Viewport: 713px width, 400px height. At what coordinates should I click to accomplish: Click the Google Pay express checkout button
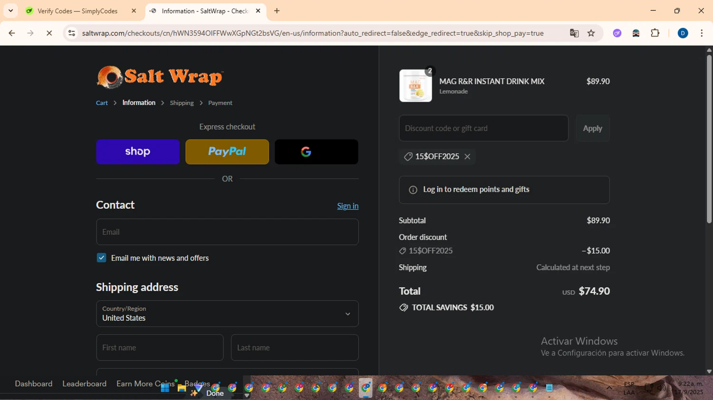coord(316,152)
